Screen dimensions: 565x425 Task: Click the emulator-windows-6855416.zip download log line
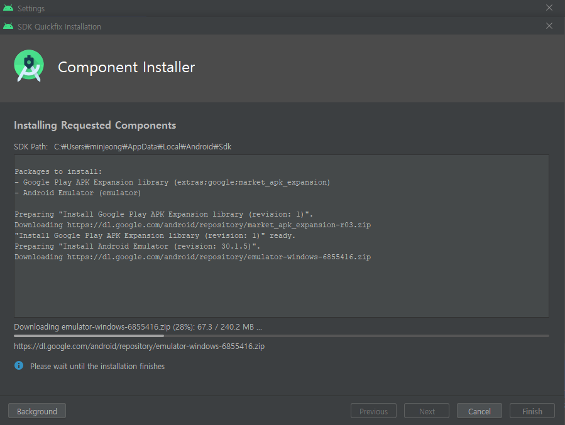[193, 257]
